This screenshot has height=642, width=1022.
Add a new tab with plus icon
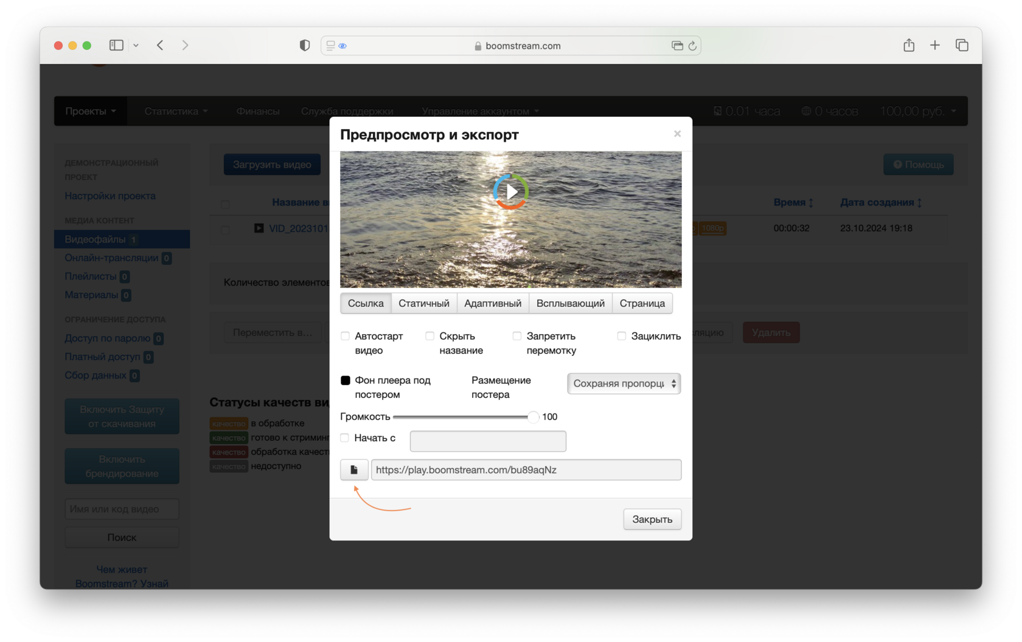coord(935,45)
